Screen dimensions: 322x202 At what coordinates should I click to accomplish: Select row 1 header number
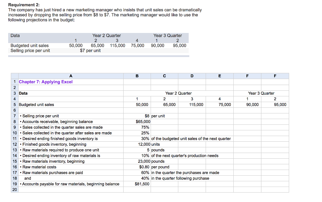click(14, 82)
